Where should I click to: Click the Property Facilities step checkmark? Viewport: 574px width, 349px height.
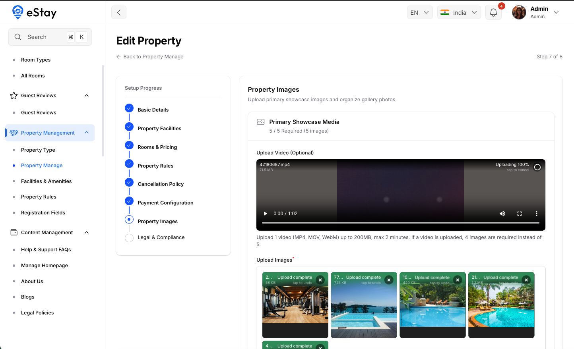pos(129,127)
